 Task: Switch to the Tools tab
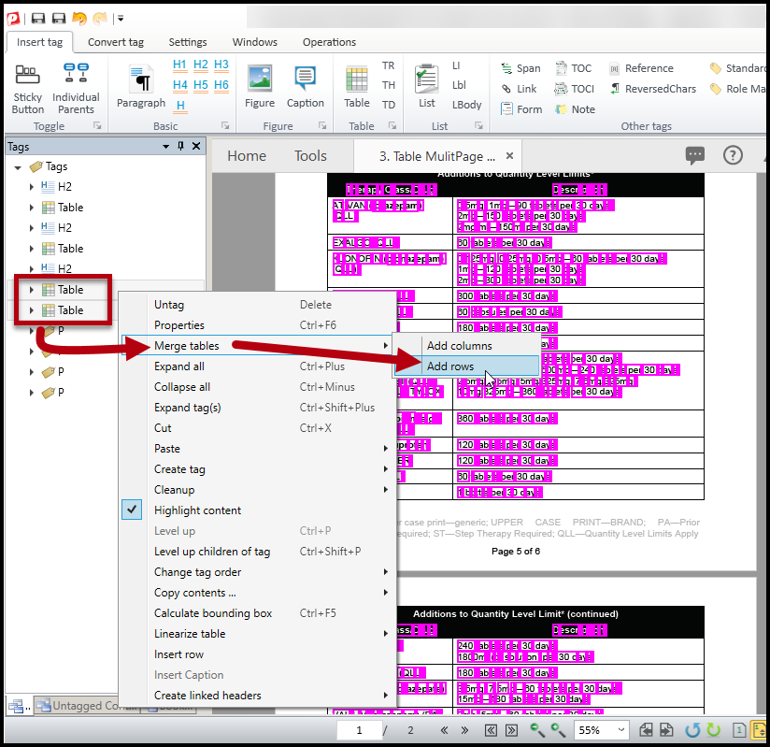tap(310, 156)
